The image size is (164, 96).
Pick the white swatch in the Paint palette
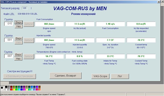[6, 89]
